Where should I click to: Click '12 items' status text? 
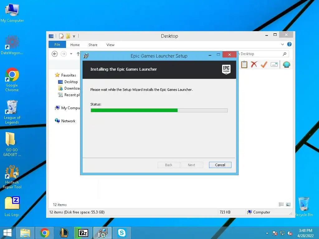point(60,205)
